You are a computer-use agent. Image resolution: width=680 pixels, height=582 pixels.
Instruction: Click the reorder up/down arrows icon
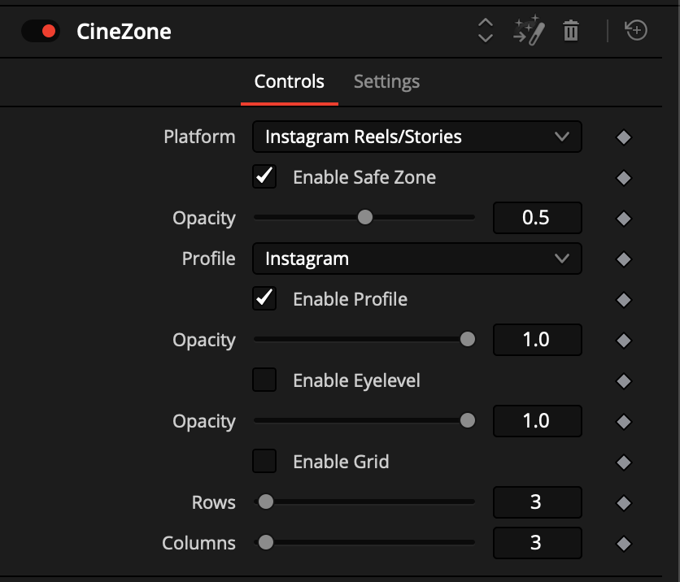click(x=486, y=30)
